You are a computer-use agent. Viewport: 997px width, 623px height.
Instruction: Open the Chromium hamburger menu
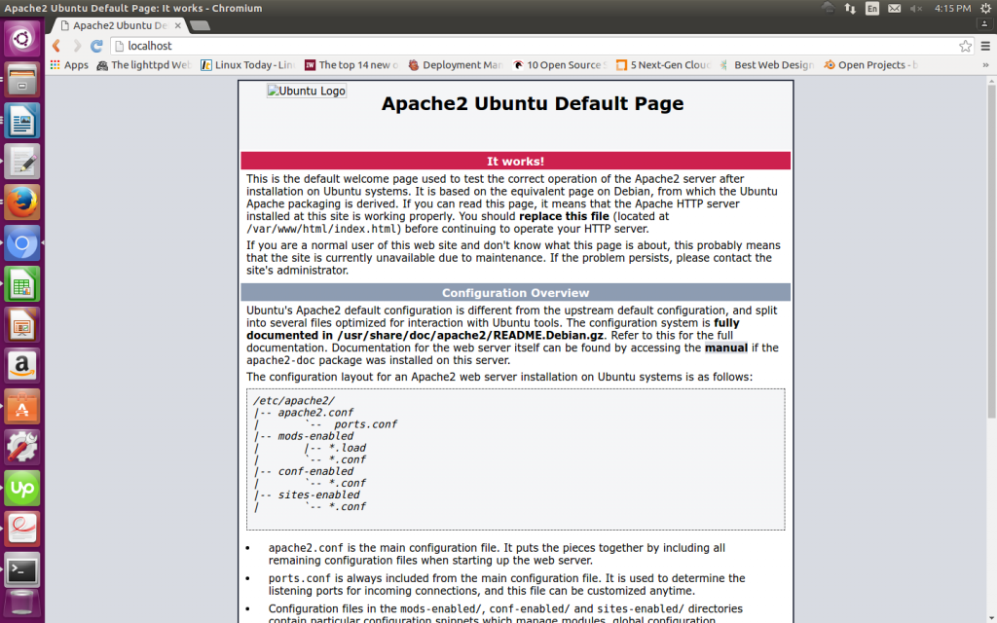[985, 46]
